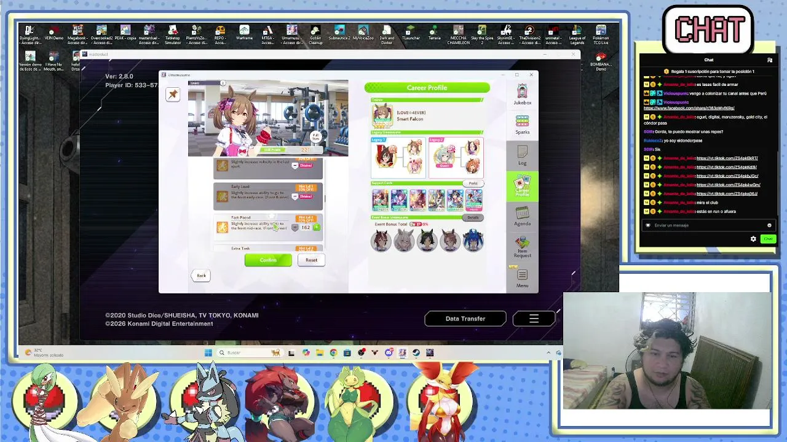This screenshot has height=442, width=787.
Task: Open League of Legends desktop shortcut
Action: [x=577, y=34]
